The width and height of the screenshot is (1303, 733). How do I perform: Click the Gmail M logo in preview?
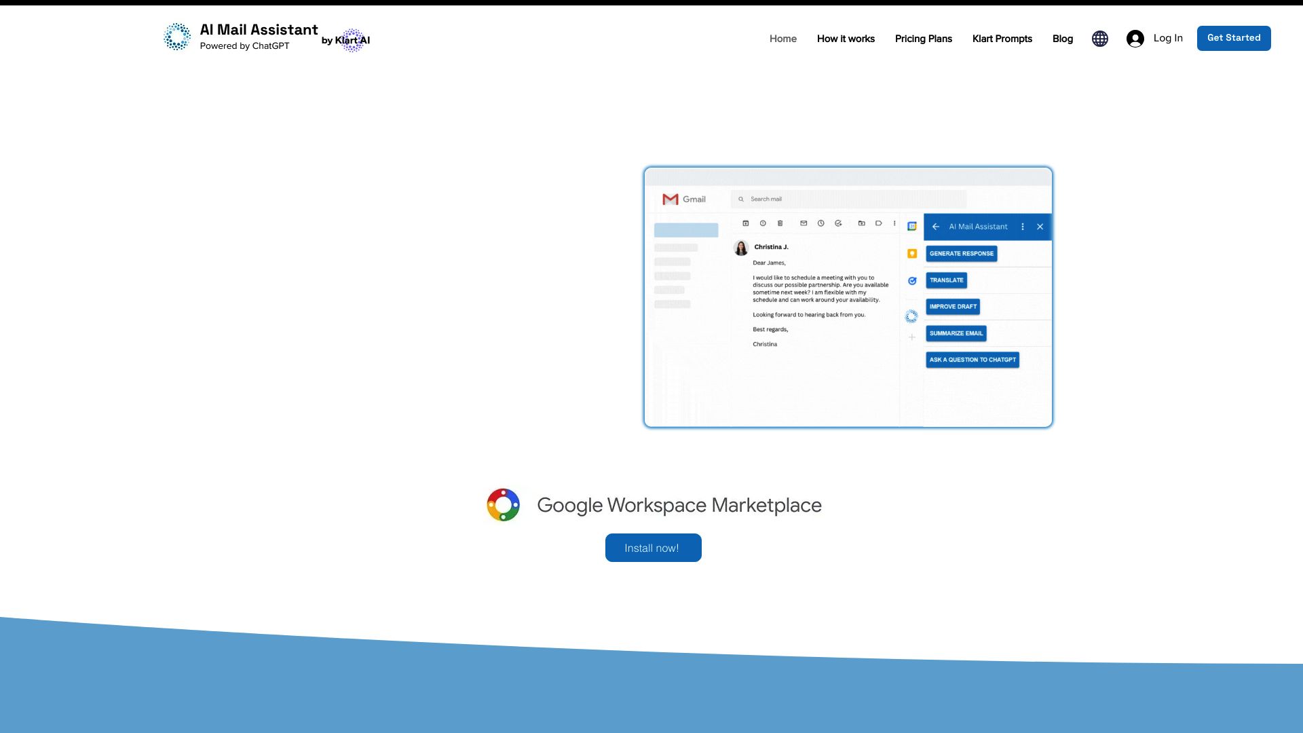click(x=671, y=199)
